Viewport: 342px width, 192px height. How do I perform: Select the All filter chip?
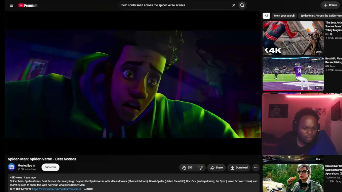pyautogui.click(x=266, y=16)
